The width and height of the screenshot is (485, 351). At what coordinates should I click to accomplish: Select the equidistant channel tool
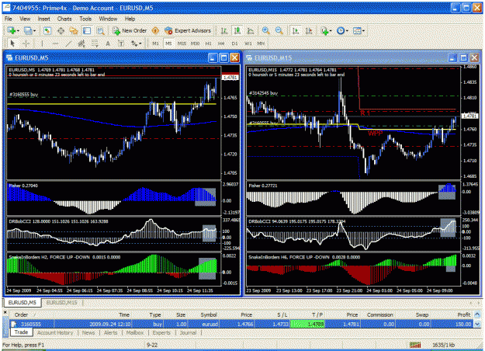pyautogui.click(x=81, y=43)
